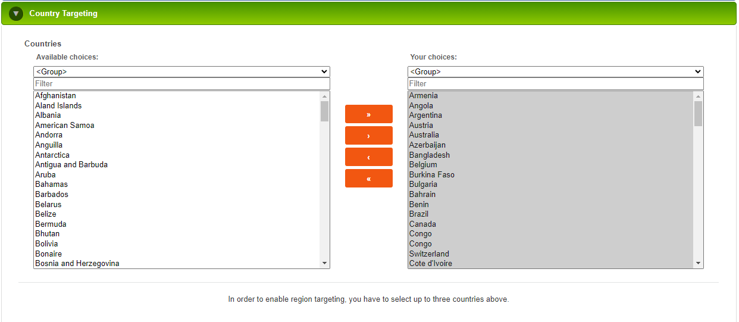Viewport: 739px width, 322px height.
Task: Select Australia in your choices
Action: tap(551, 135)
